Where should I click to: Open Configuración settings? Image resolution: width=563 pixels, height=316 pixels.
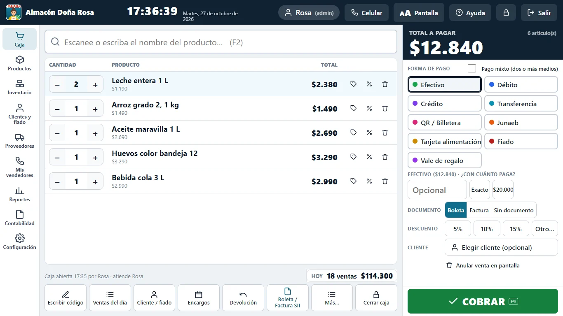[x=20, y=242]
